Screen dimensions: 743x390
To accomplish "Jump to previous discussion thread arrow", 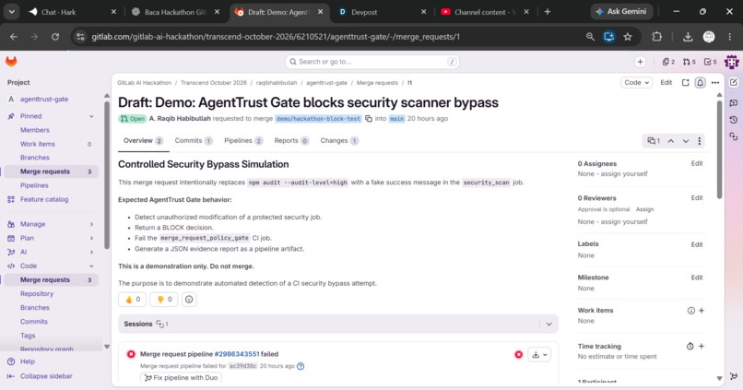I will tap(671, 141).
